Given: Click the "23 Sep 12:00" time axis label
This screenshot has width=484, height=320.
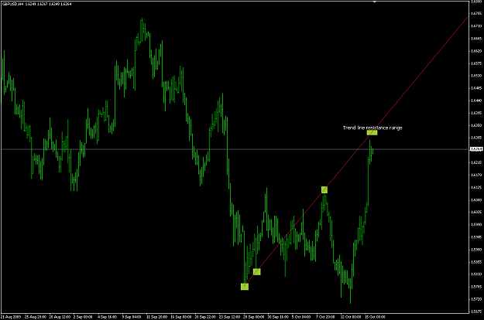Looking at the screenshot, I should coord(229,317).
